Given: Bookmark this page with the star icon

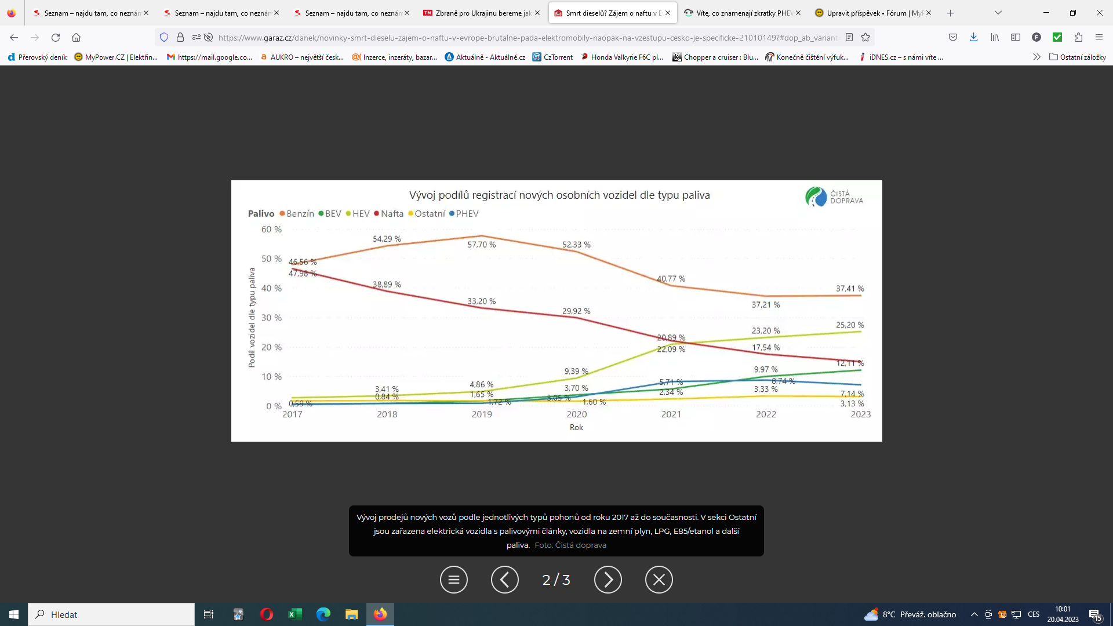Looking at the screenshot, I should tap(865, 38).
